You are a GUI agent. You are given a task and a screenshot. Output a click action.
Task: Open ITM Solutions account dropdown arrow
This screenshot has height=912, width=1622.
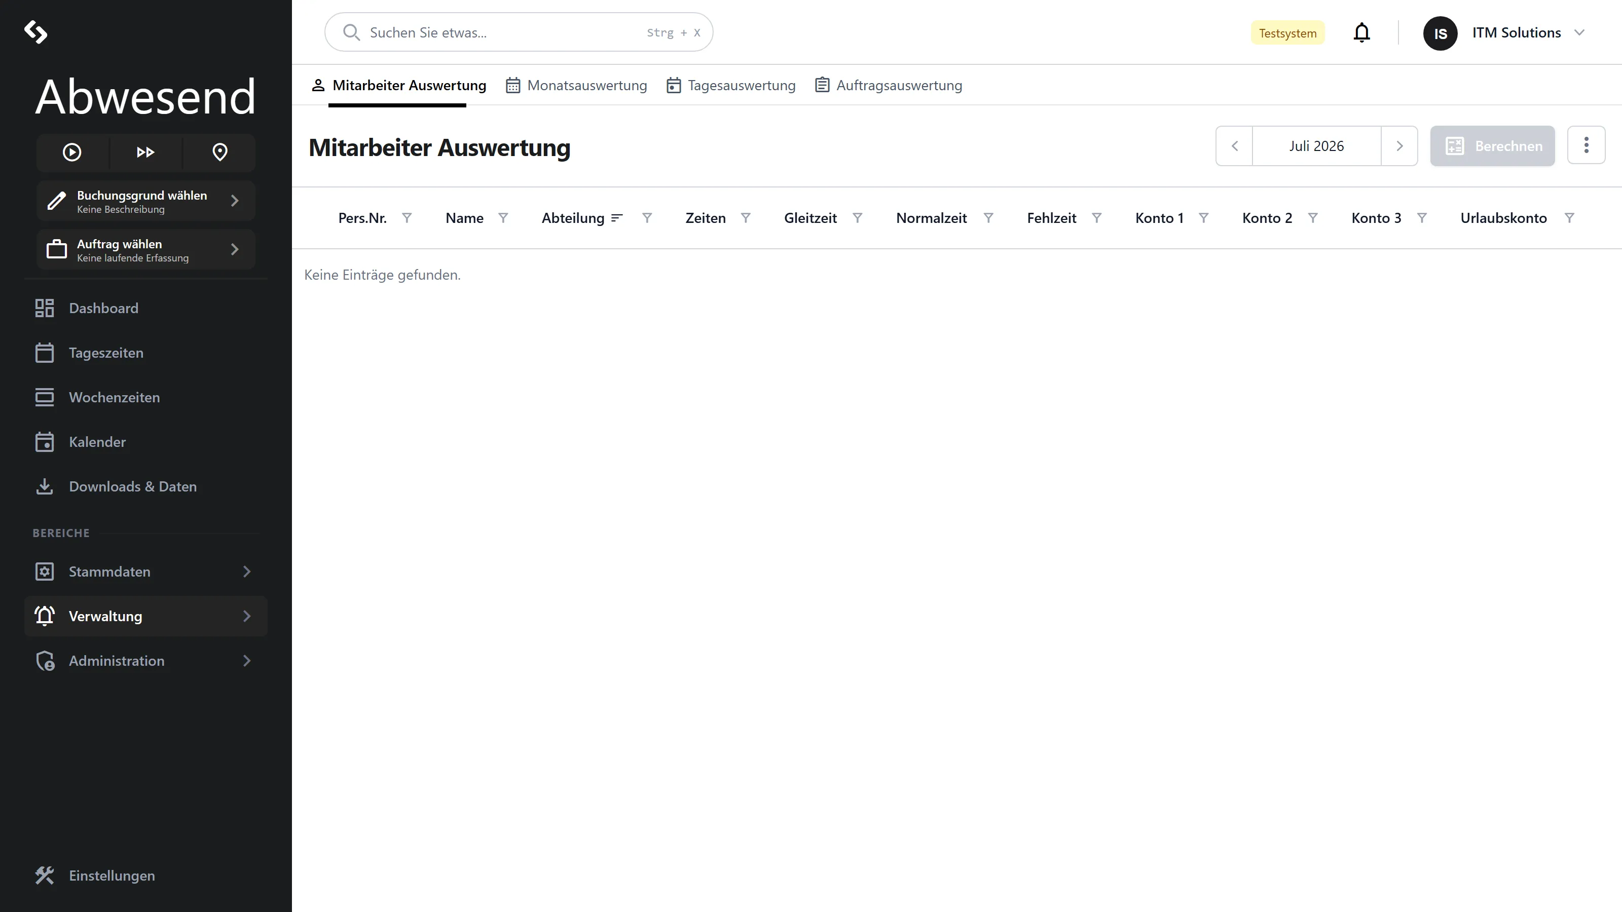click(1579, 33)
